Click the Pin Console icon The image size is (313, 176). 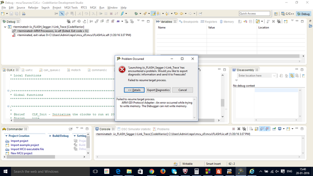tap(274, 129)
